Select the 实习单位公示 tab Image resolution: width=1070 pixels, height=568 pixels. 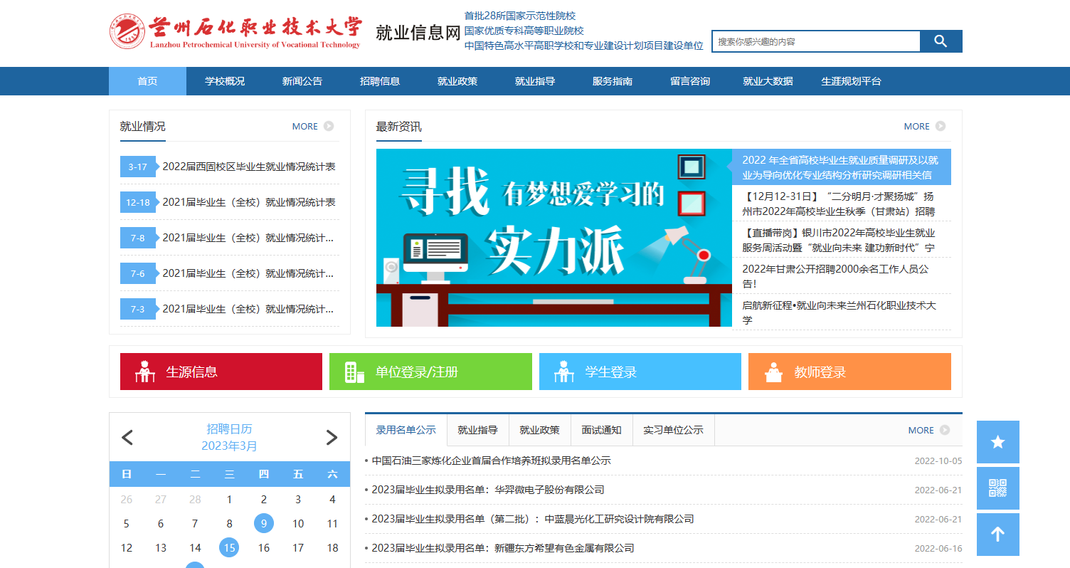tap(673, 430)
